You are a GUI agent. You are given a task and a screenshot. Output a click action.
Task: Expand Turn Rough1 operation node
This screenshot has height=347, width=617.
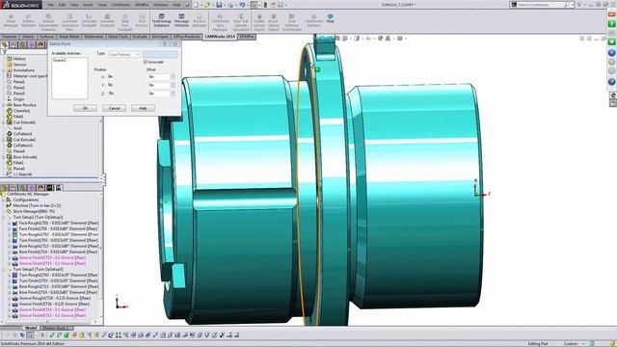pos(10,234)
